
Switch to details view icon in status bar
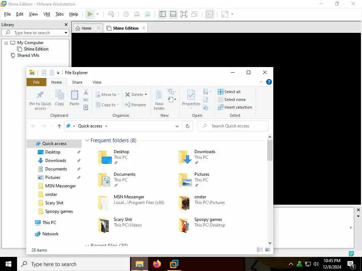260,249
